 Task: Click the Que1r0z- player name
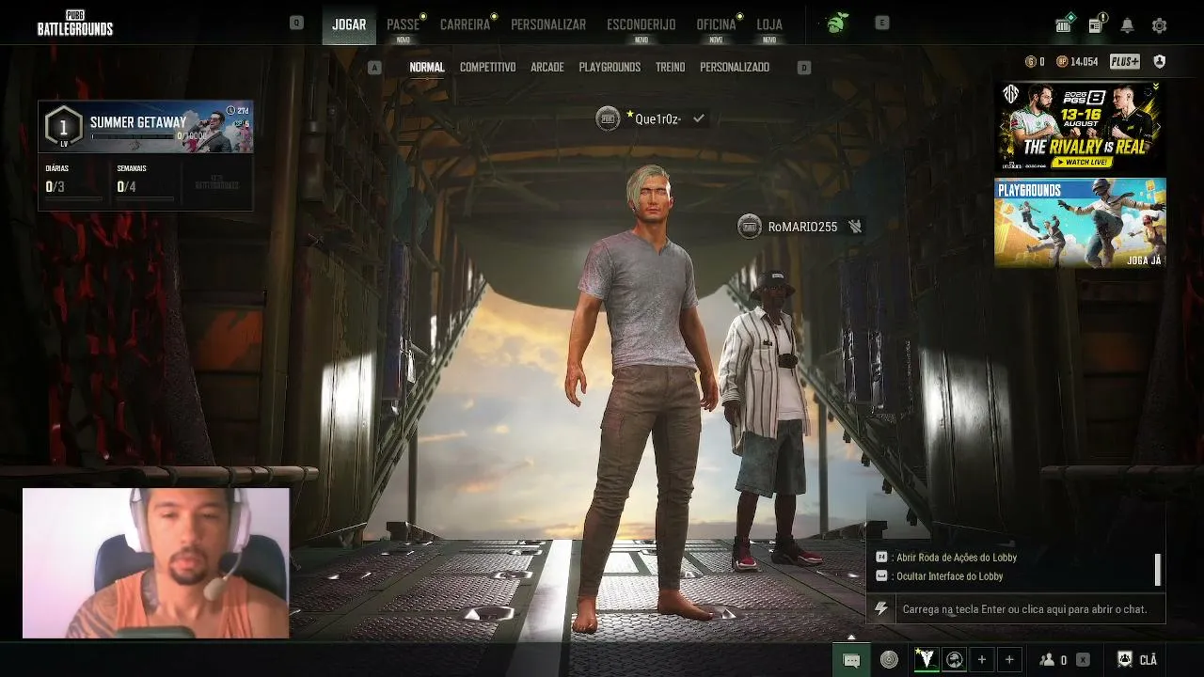[657, 119]
